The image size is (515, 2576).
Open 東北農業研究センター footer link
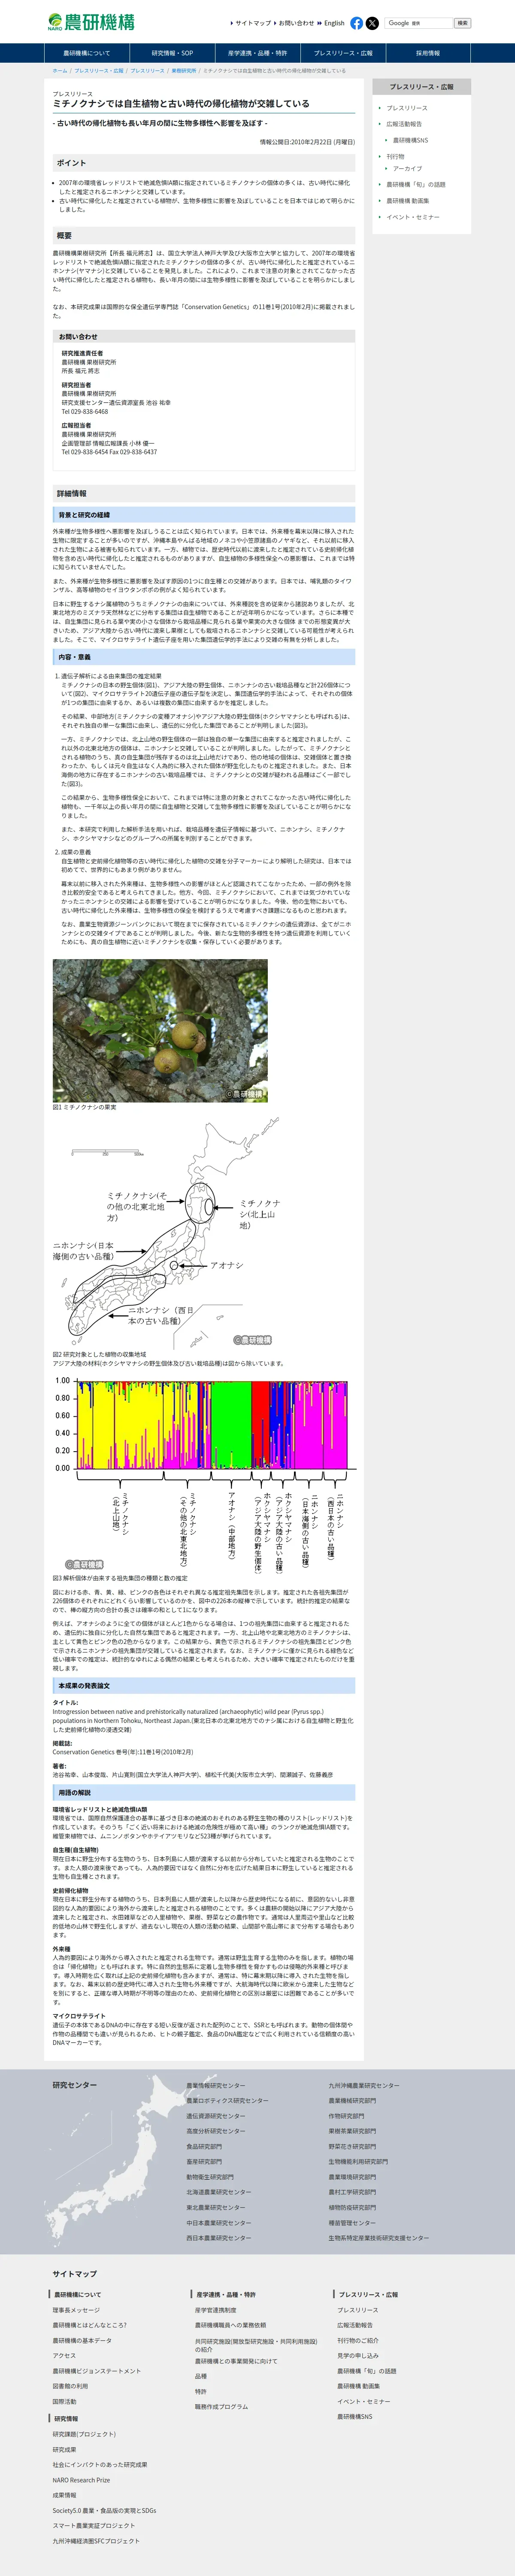[215, 2207]
